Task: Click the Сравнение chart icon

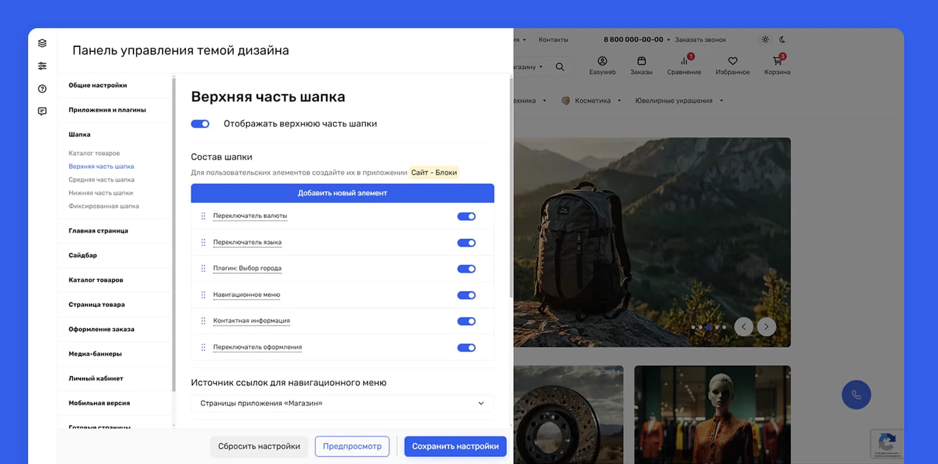Action: pos(684,60)
